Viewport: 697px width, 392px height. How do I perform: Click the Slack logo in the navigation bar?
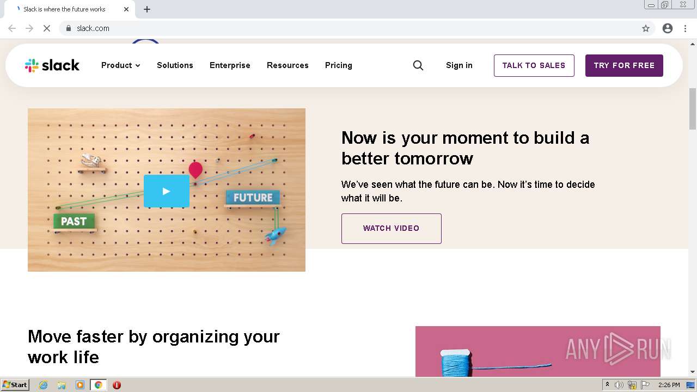click(52, 65)
